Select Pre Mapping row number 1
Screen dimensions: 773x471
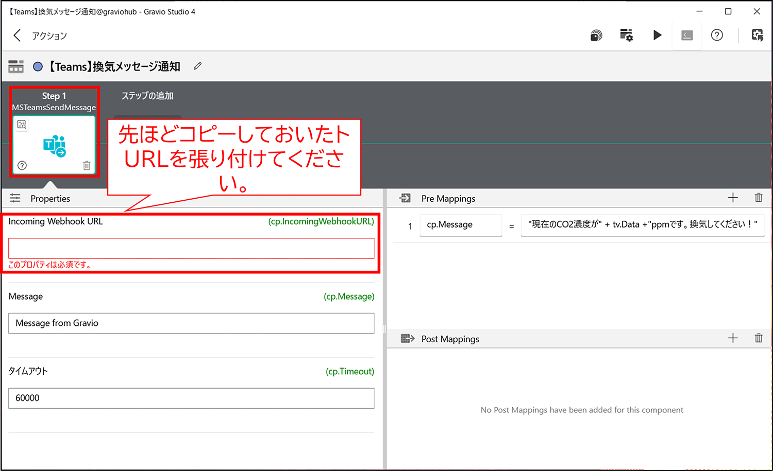410,226
